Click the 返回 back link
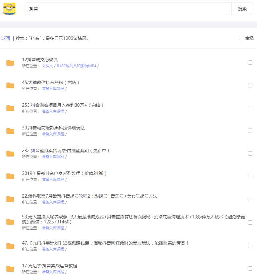This screenshot has width=257, height=276. [x=6, y=38]
